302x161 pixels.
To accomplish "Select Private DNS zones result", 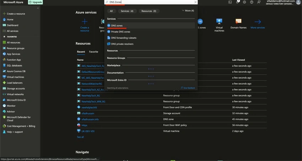I will (x=151, y=32).
